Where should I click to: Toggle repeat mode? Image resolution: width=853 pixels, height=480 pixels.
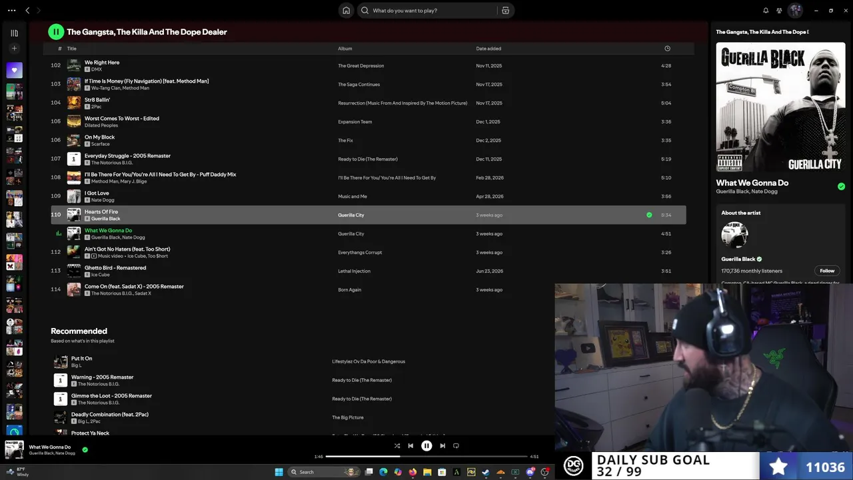[456, 446]
